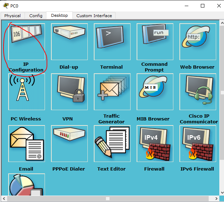Open the Terminal application
Screen dimensions: 224x202
[x=112, y=42]
